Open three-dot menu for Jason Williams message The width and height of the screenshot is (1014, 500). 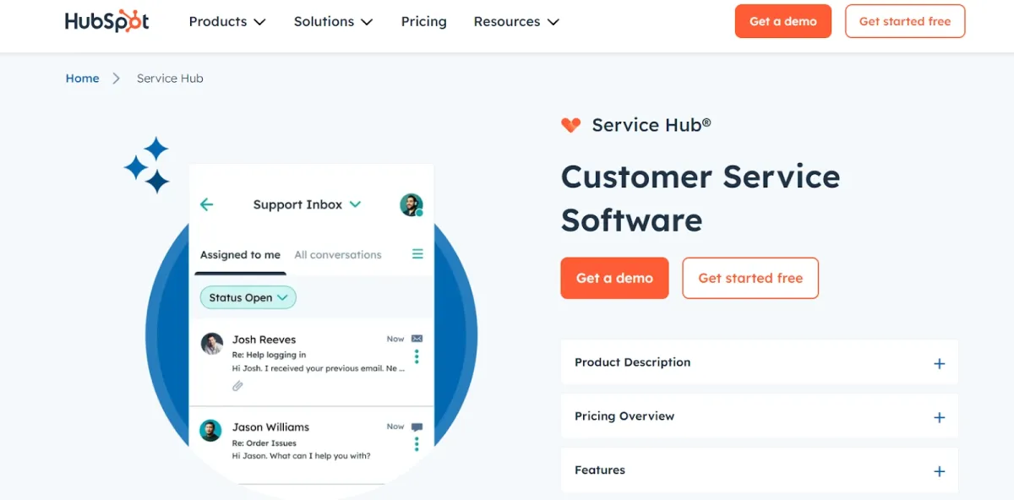[417, 444]
